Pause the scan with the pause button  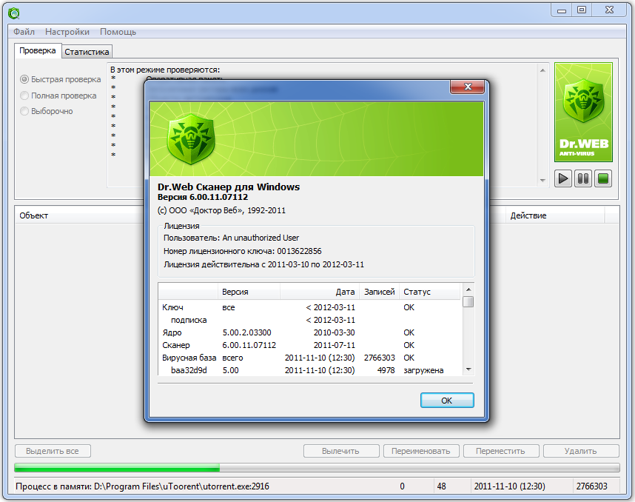pyautogui.click(x=582, y=178)
